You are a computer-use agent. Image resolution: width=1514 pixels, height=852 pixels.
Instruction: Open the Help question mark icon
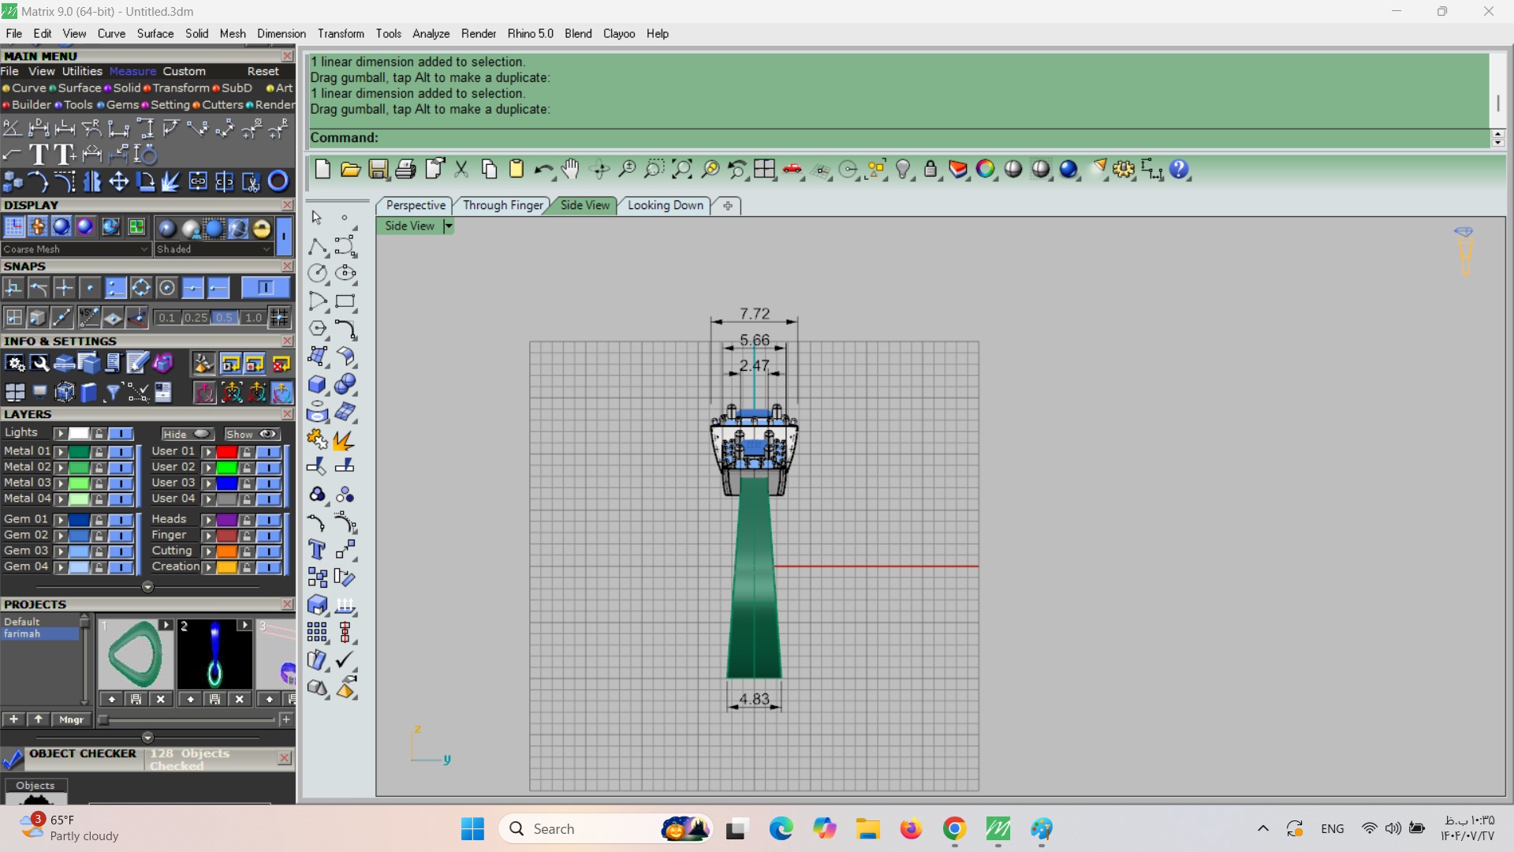tap(1179, 169)
